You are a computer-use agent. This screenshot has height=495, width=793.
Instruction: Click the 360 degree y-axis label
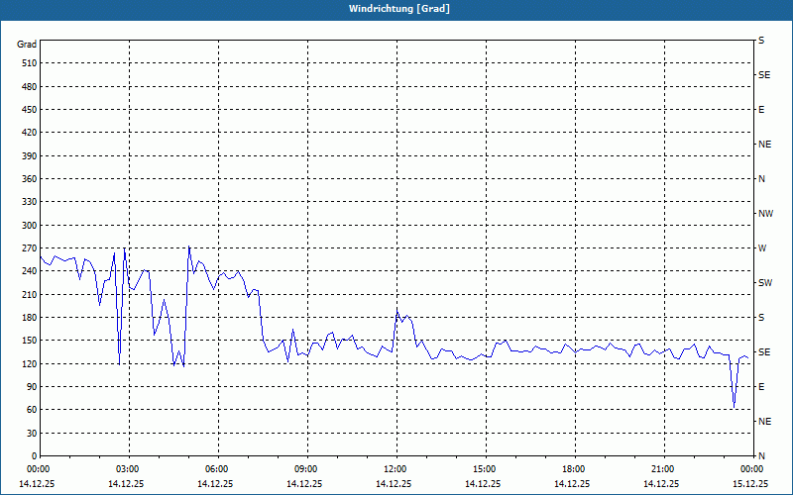click(x=27, y=179)
